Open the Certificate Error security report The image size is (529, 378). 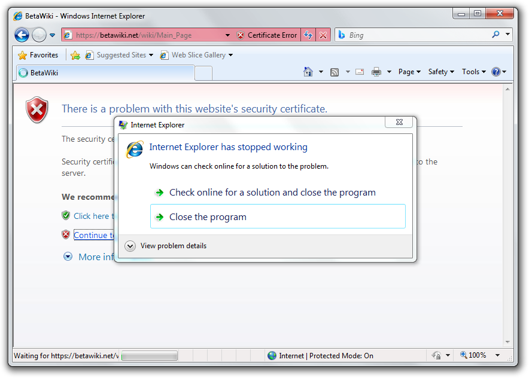(267, 35)
